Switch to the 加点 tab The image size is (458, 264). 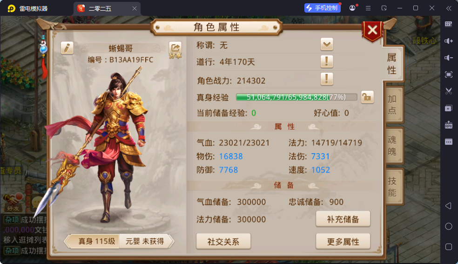tap(392, 105)
